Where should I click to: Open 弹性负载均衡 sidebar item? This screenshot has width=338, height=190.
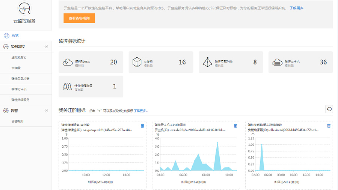coord(20,78)
